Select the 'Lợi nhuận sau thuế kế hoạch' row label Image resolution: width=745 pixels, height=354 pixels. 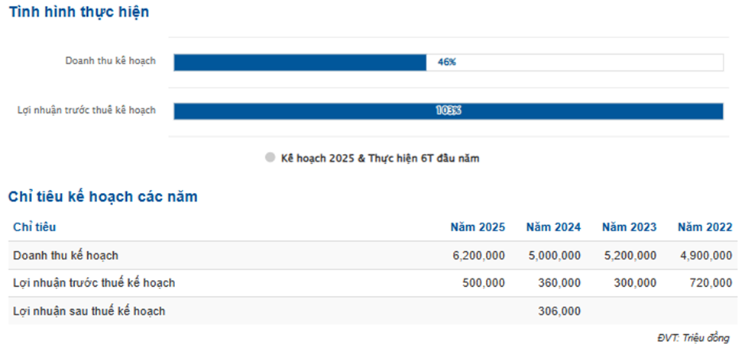(89, 311)
